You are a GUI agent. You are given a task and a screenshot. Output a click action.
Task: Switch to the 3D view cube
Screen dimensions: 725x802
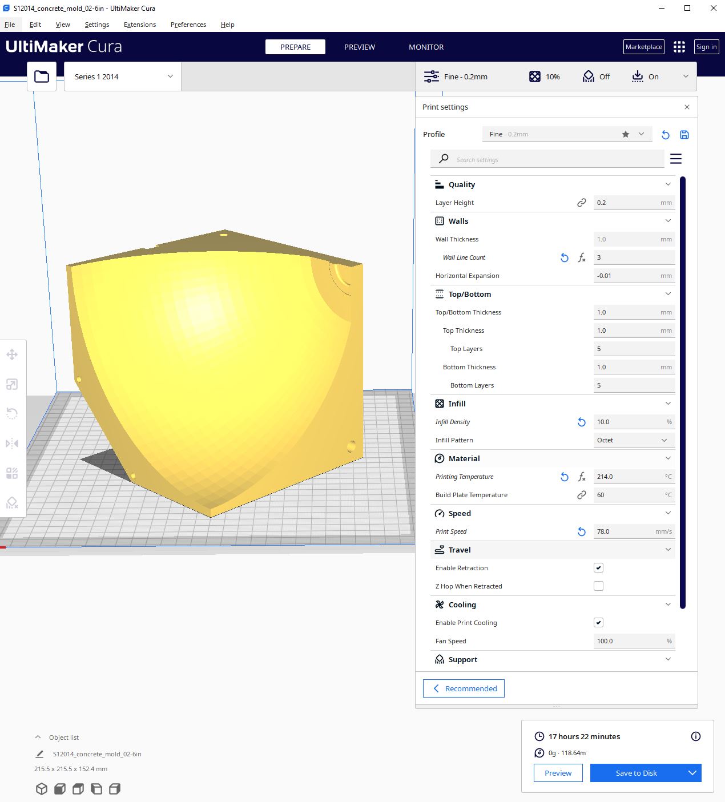click(42, 789)
